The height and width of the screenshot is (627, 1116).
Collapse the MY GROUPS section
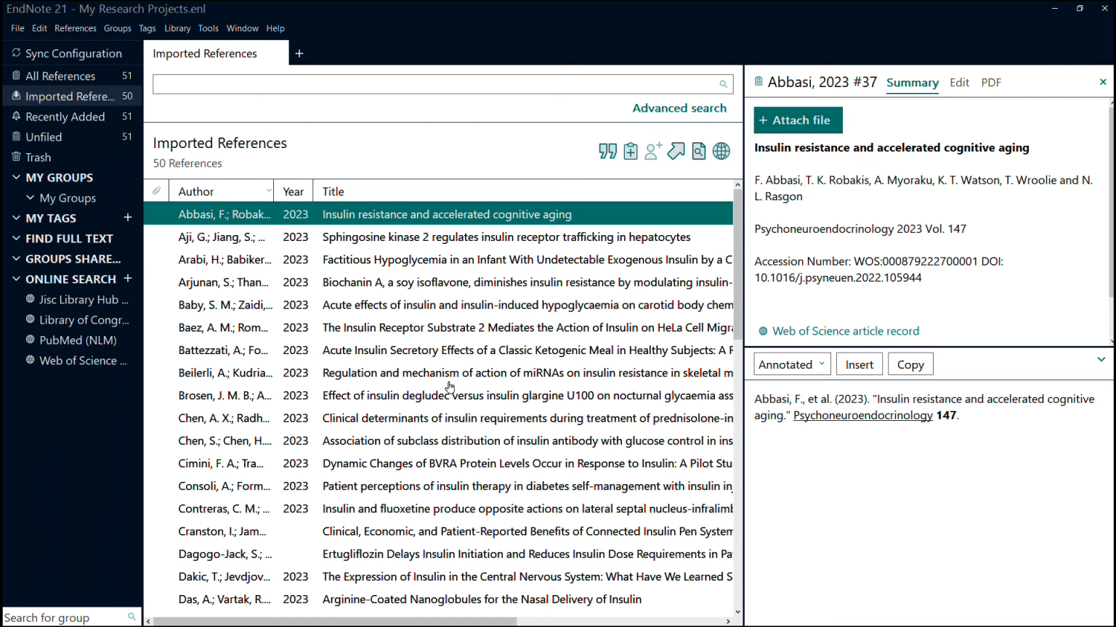pos(17,177)
